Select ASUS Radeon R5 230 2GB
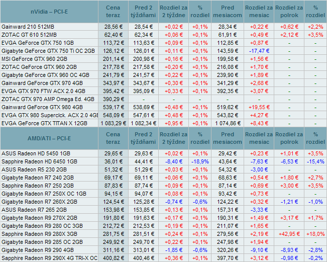This screenshot has width=327, height=262. click(34, 170)
